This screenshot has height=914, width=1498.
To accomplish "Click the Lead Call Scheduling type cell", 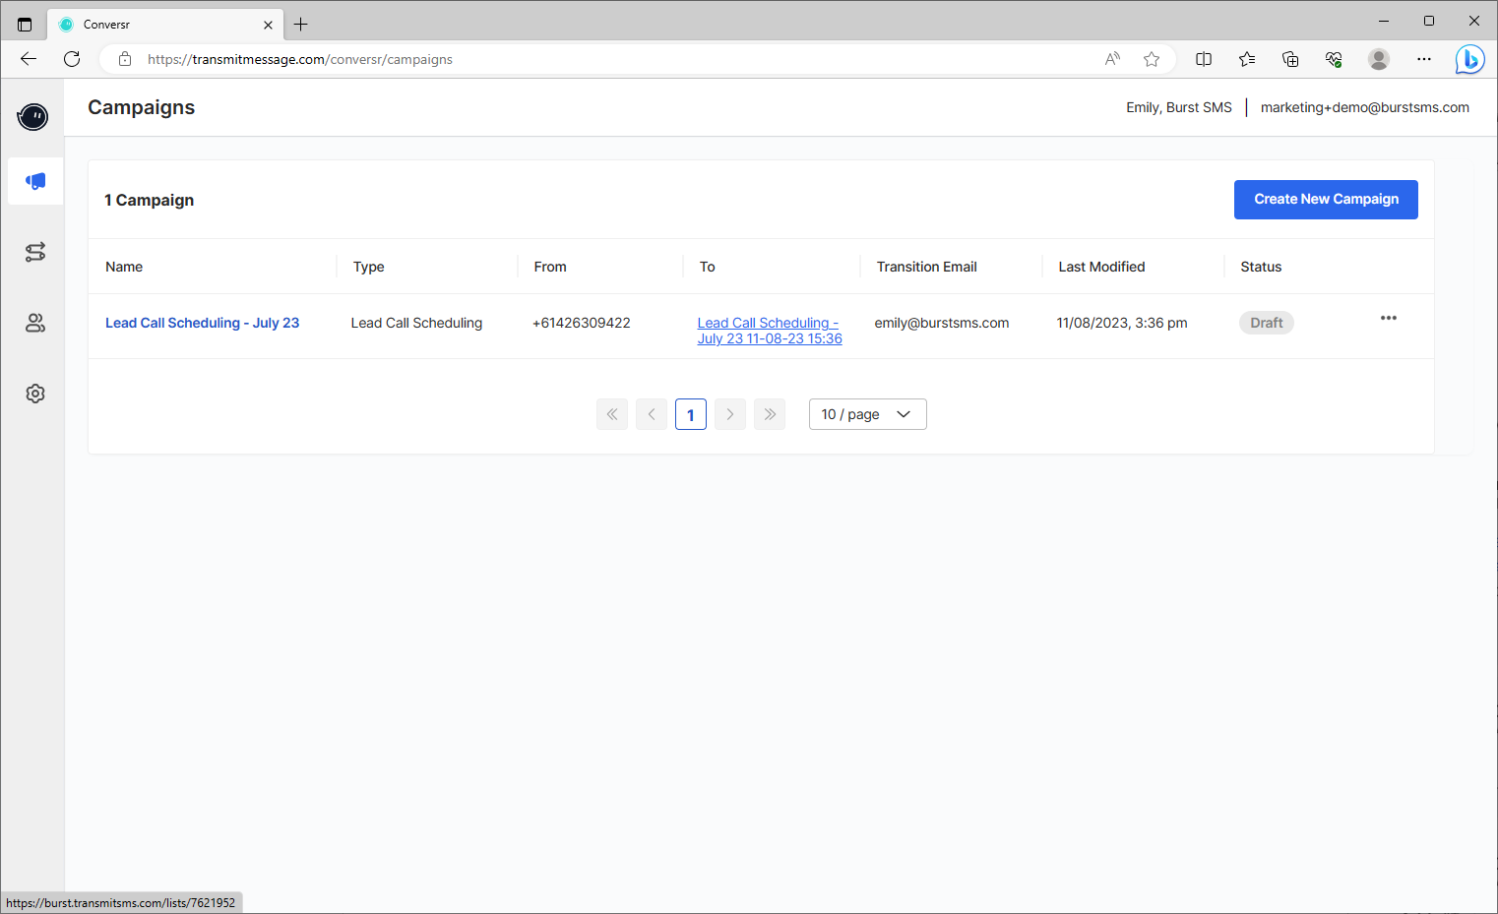I will pyautogui.click(x=417, y=323).
